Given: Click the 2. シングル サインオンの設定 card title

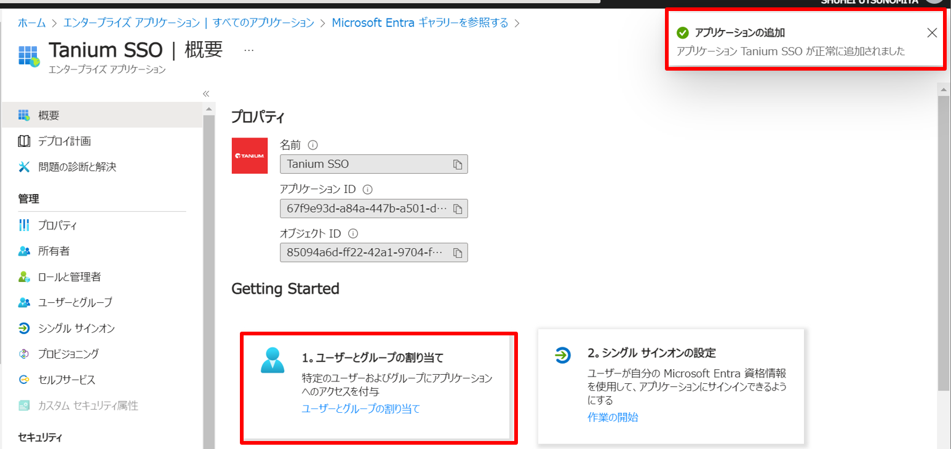Looking at the screenshot, I should coord(652,353).
